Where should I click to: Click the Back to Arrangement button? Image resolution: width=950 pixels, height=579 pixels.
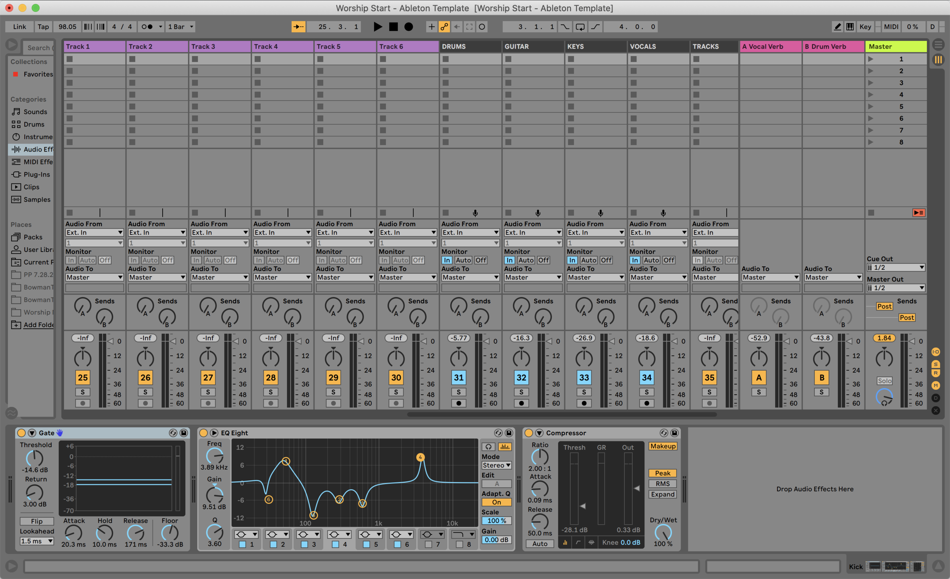918,213
